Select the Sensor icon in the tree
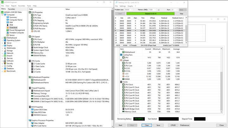The height and width of the screenshot is (128, 228). pos(8,35)
